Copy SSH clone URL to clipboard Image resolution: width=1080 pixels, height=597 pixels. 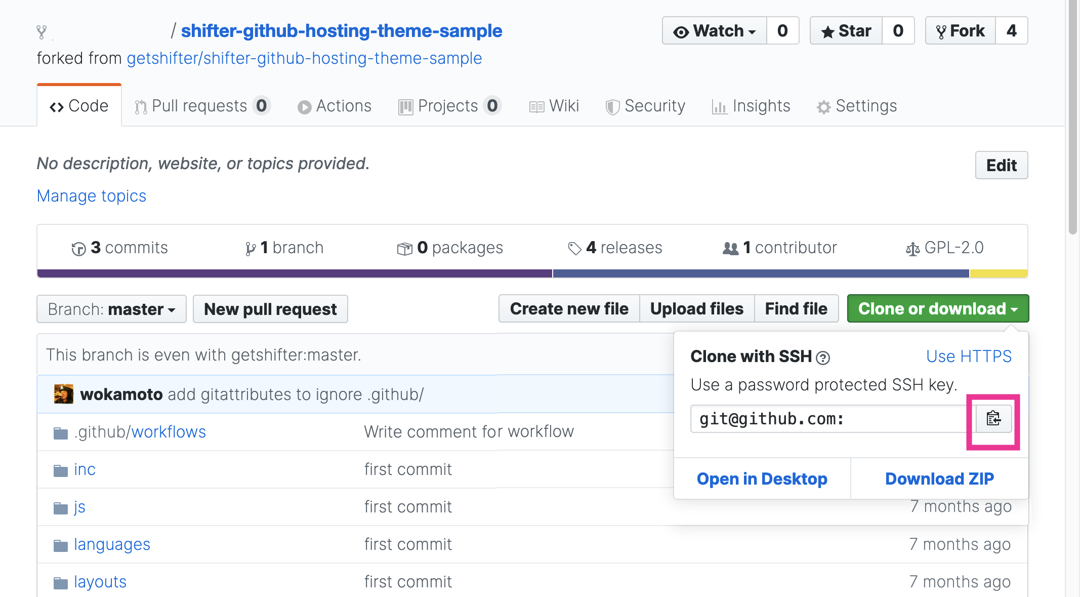pyautogui.click(x=993, y=419)
